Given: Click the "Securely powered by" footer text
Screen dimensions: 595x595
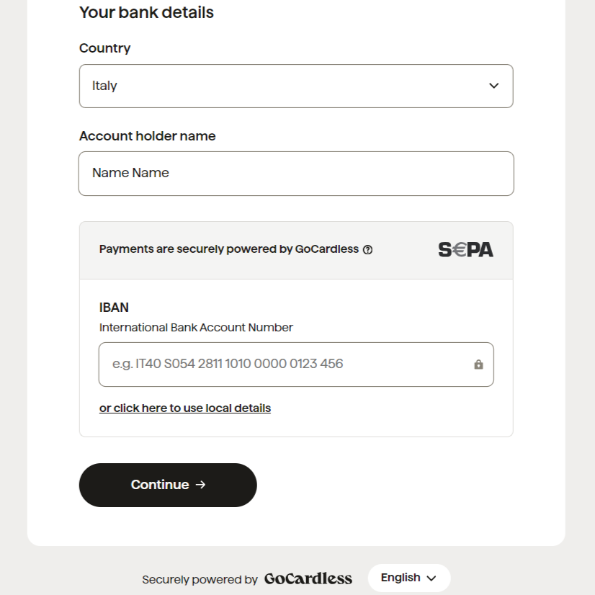Looking at the screenshot, I should 200,579.
